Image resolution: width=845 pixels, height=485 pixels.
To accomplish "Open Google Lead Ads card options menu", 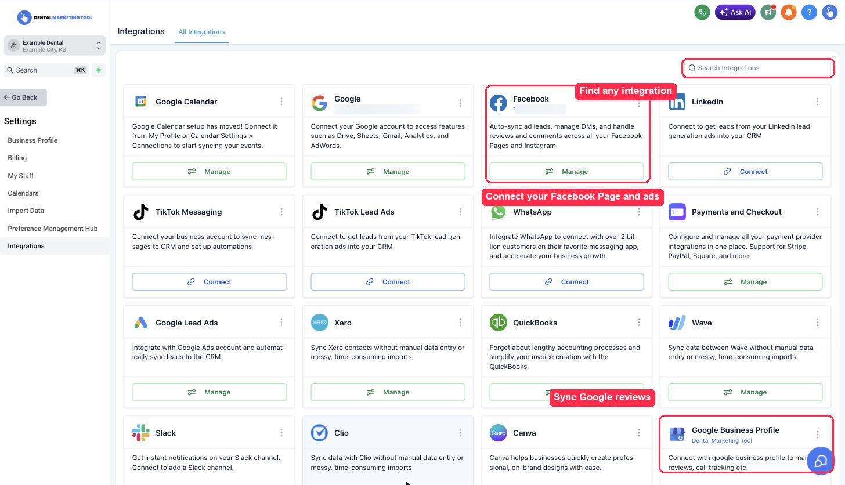I will pos(281,323).
